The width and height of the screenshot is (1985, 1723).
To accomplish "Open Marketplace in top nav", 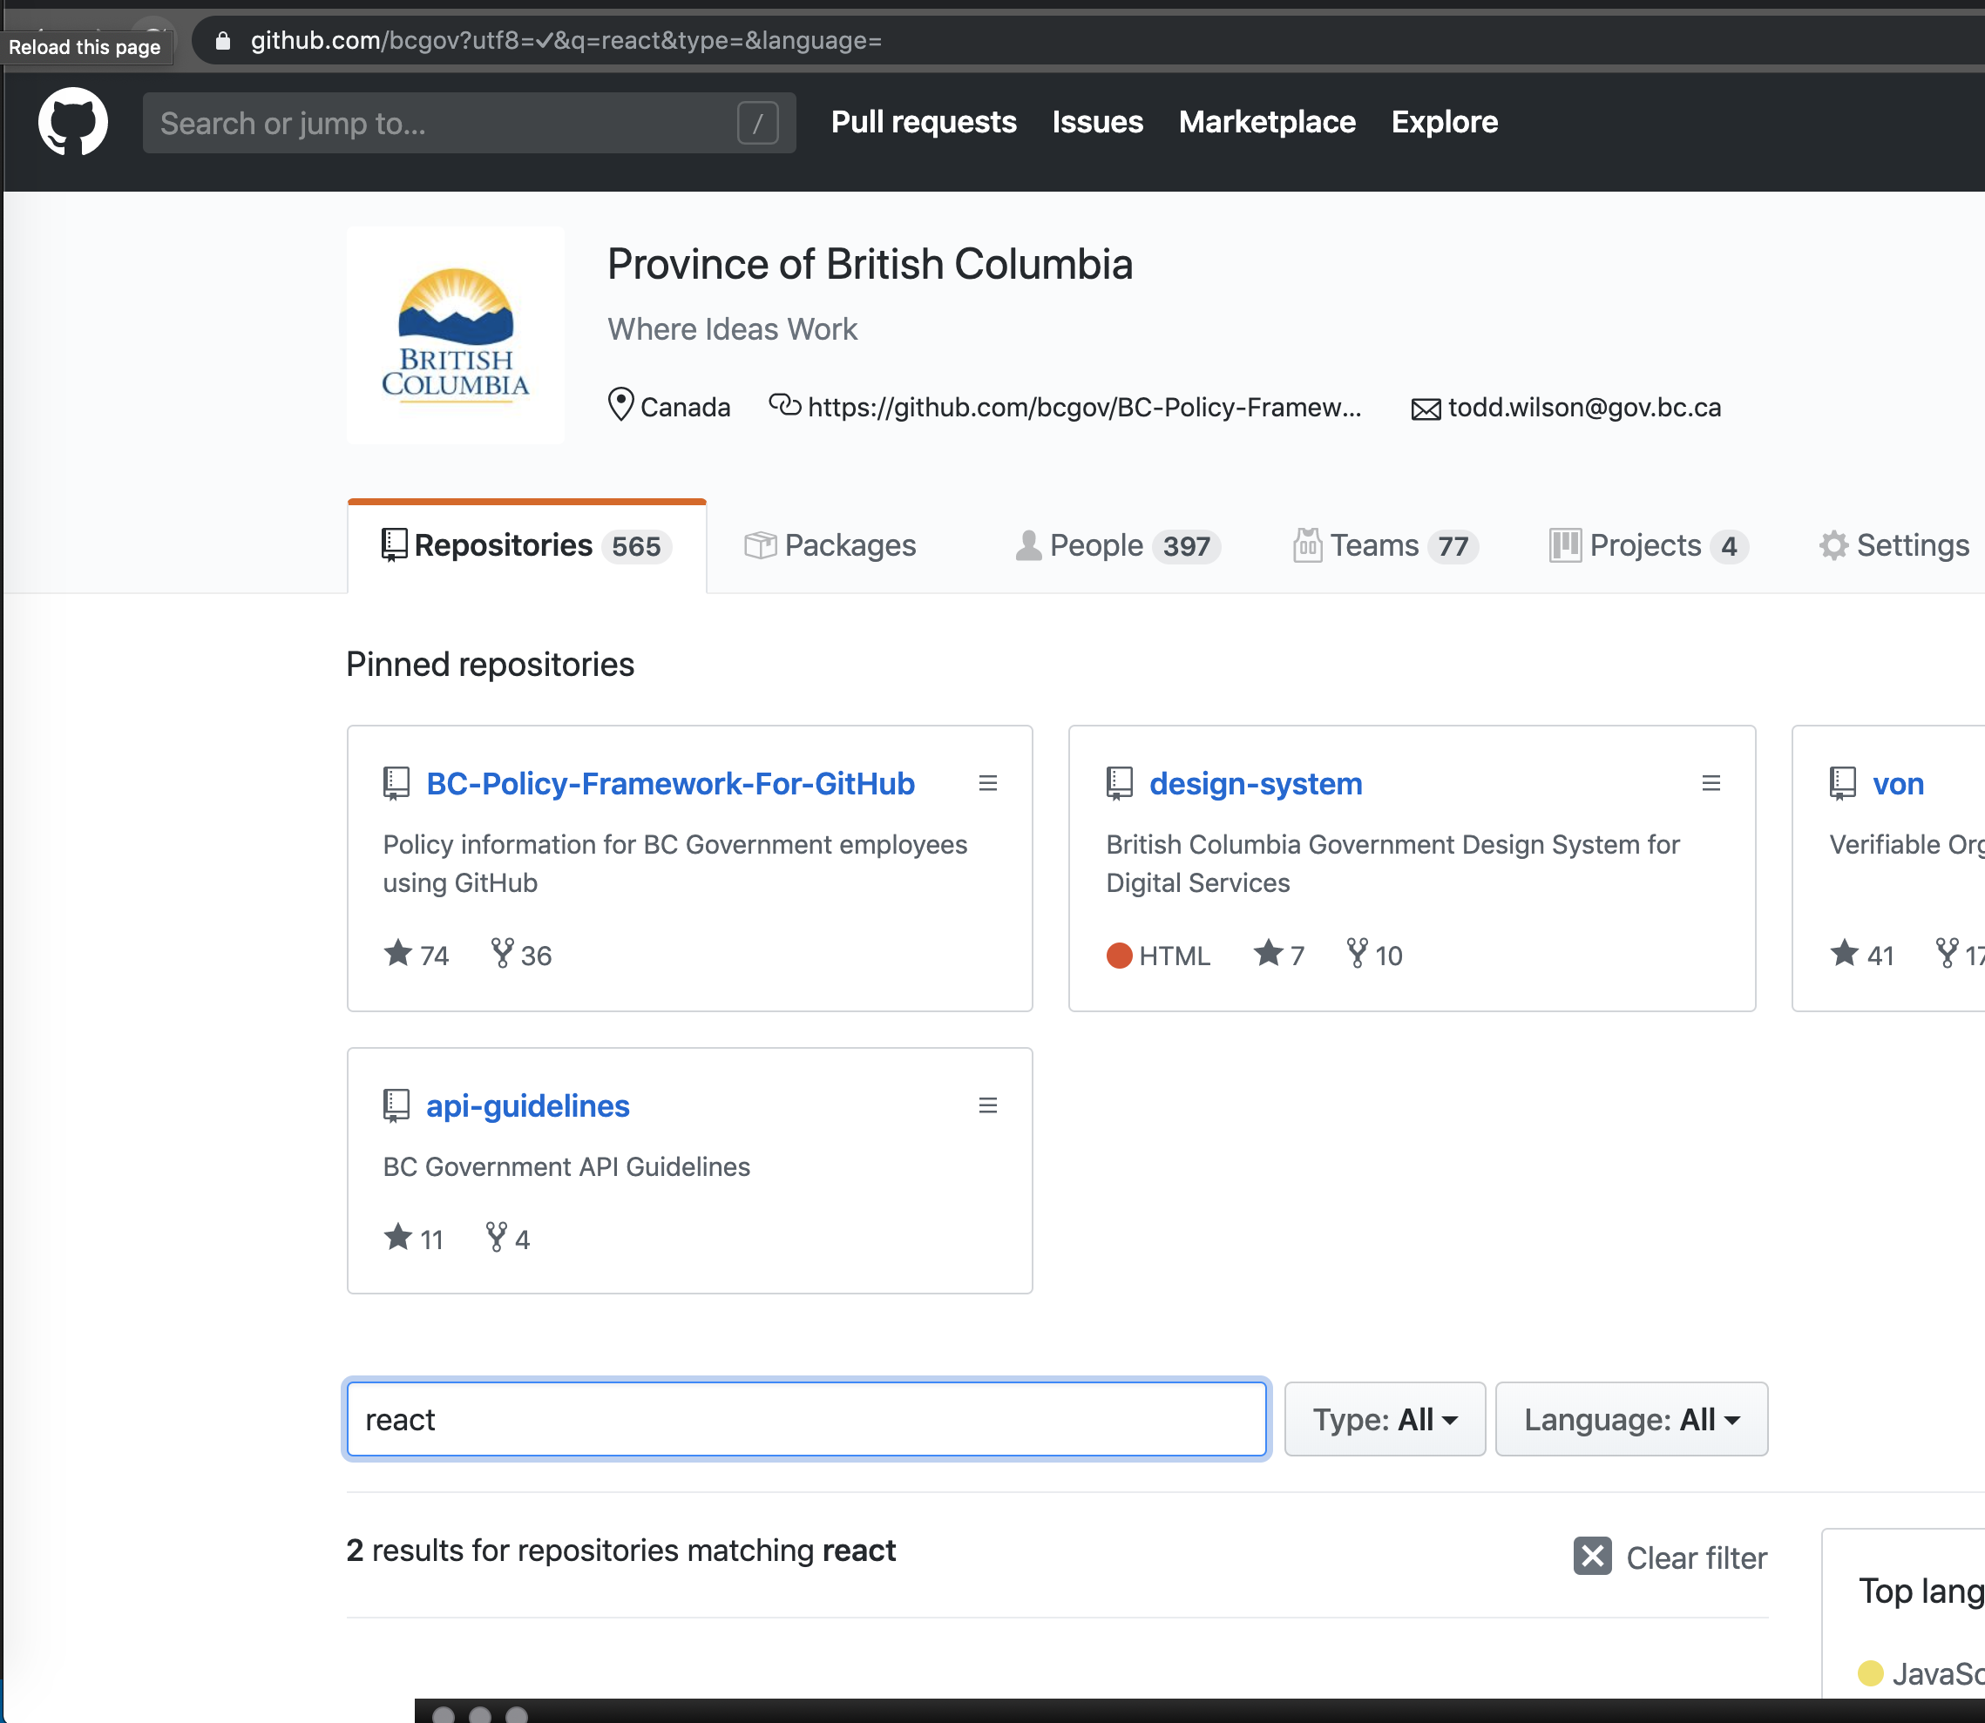I will click(1267, 122).
